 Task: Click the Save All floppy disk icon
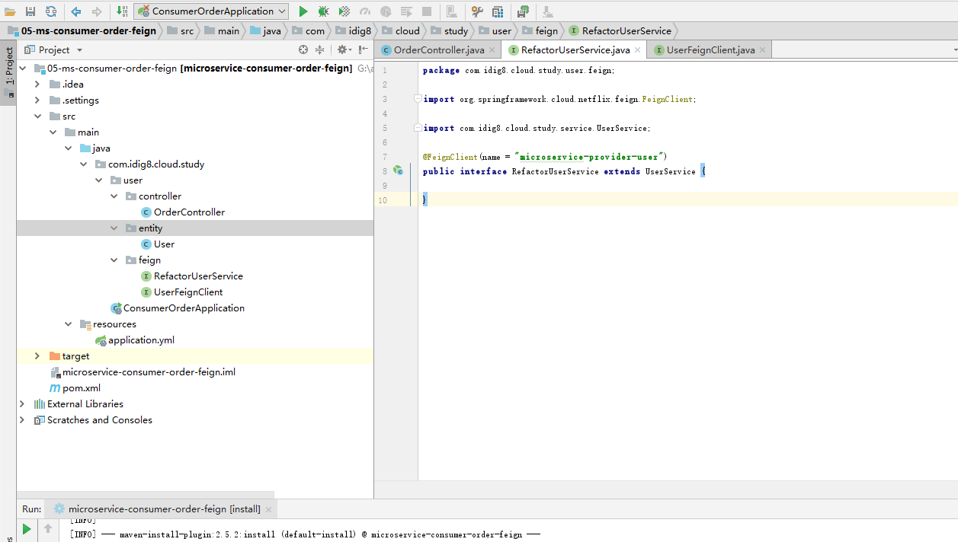tap(30, 11)
